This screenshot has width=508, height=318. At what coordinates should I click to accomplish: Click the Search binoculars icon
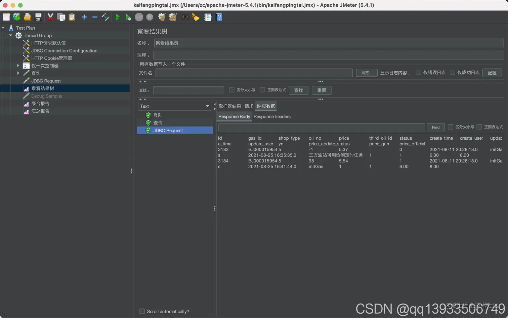pyautogui.click(x=185, y=17)
